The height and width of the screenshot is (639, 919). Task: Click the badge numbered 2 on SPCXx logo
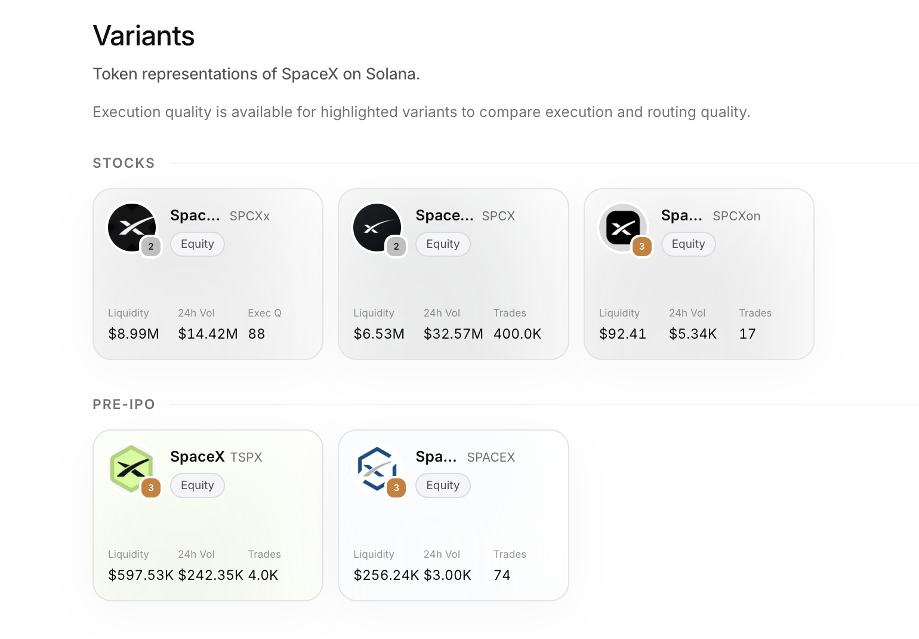pos(151,246)
